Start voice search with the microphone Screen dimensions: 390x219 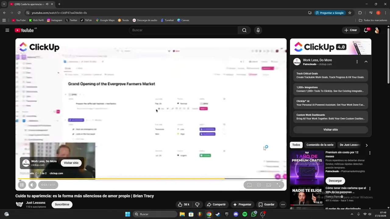click(x=258, y=30)
